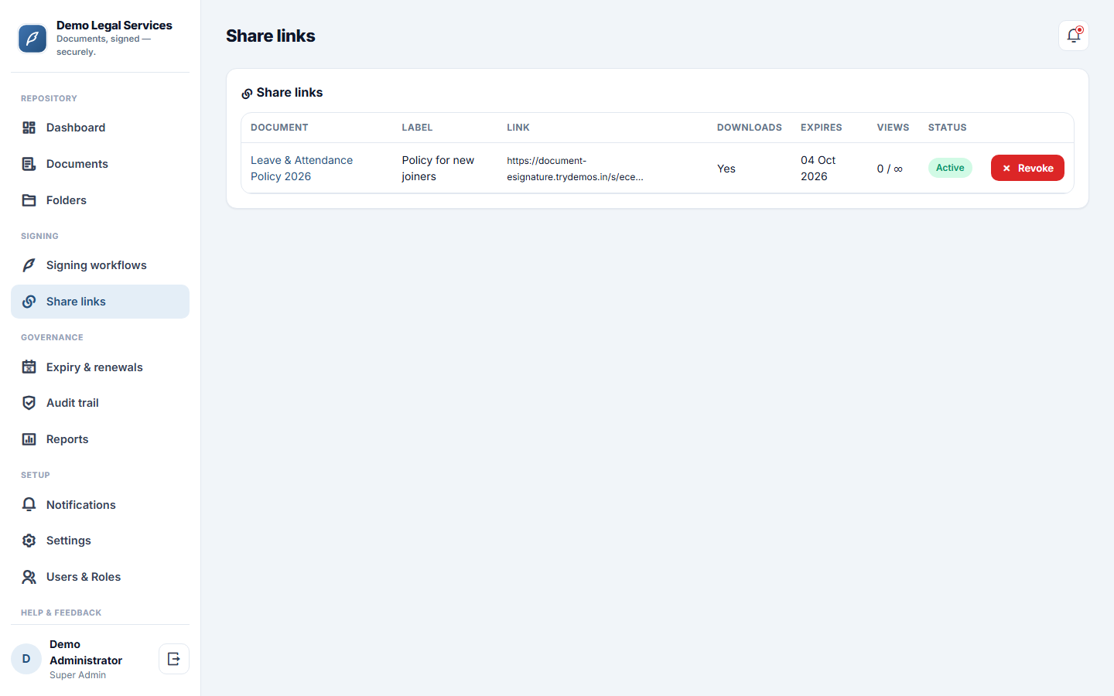Screen dimensions: 1114x696
Task: Click the 'Yes' downloads value
Action: [x=726, y=169]
